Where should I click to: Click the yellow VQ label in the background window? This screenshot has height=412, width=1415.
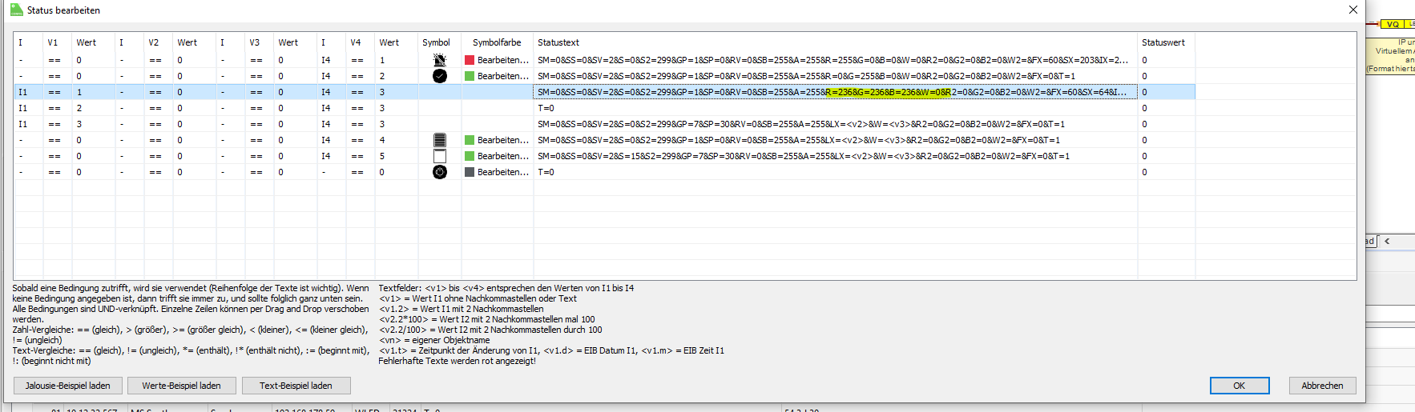coord(1393,24)
